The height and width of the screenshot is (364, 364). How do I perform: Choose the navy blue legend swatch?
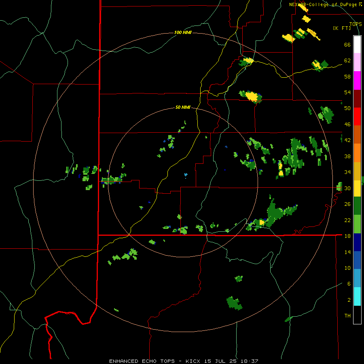tap(357, 242)
